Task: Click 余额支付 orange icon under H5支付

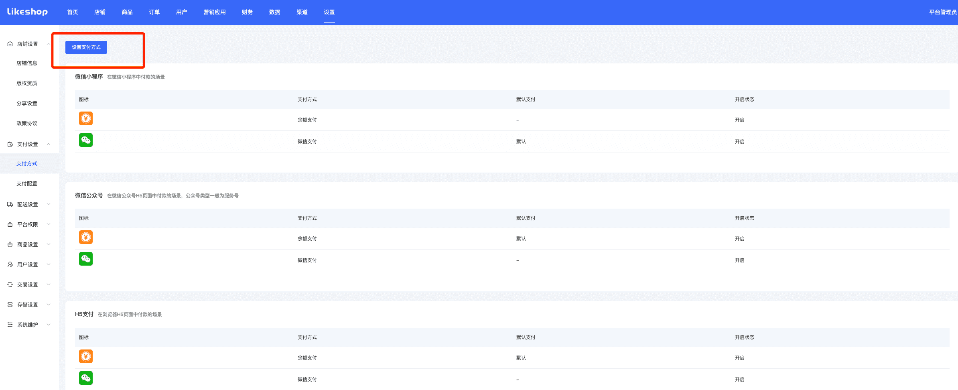Action: click(x=86, y=356)
